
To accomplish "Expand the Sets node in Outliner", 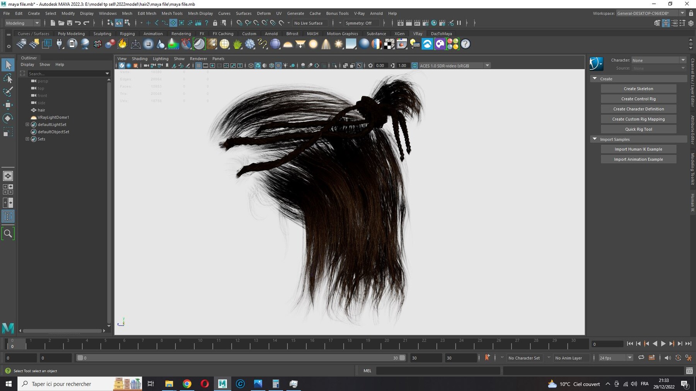I will pyautogui.click(x=27, y=139).
